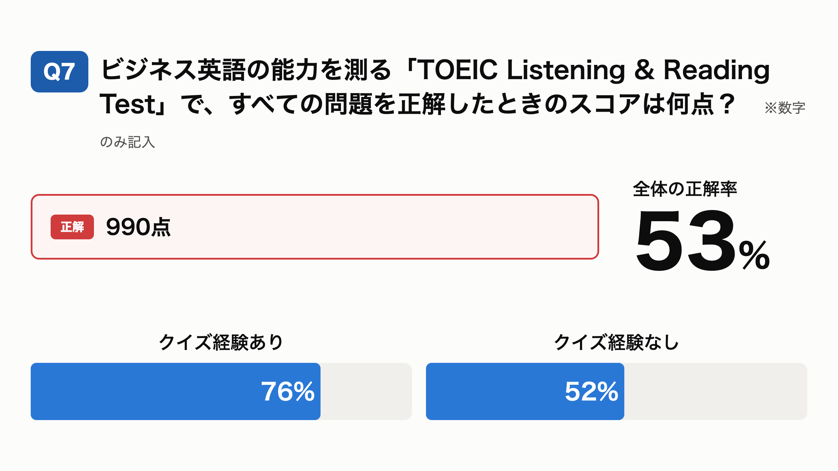The width and height of the screenshot is (838, 471).
Task: Click the 76% blue progress bar
Action: point(176,391)
